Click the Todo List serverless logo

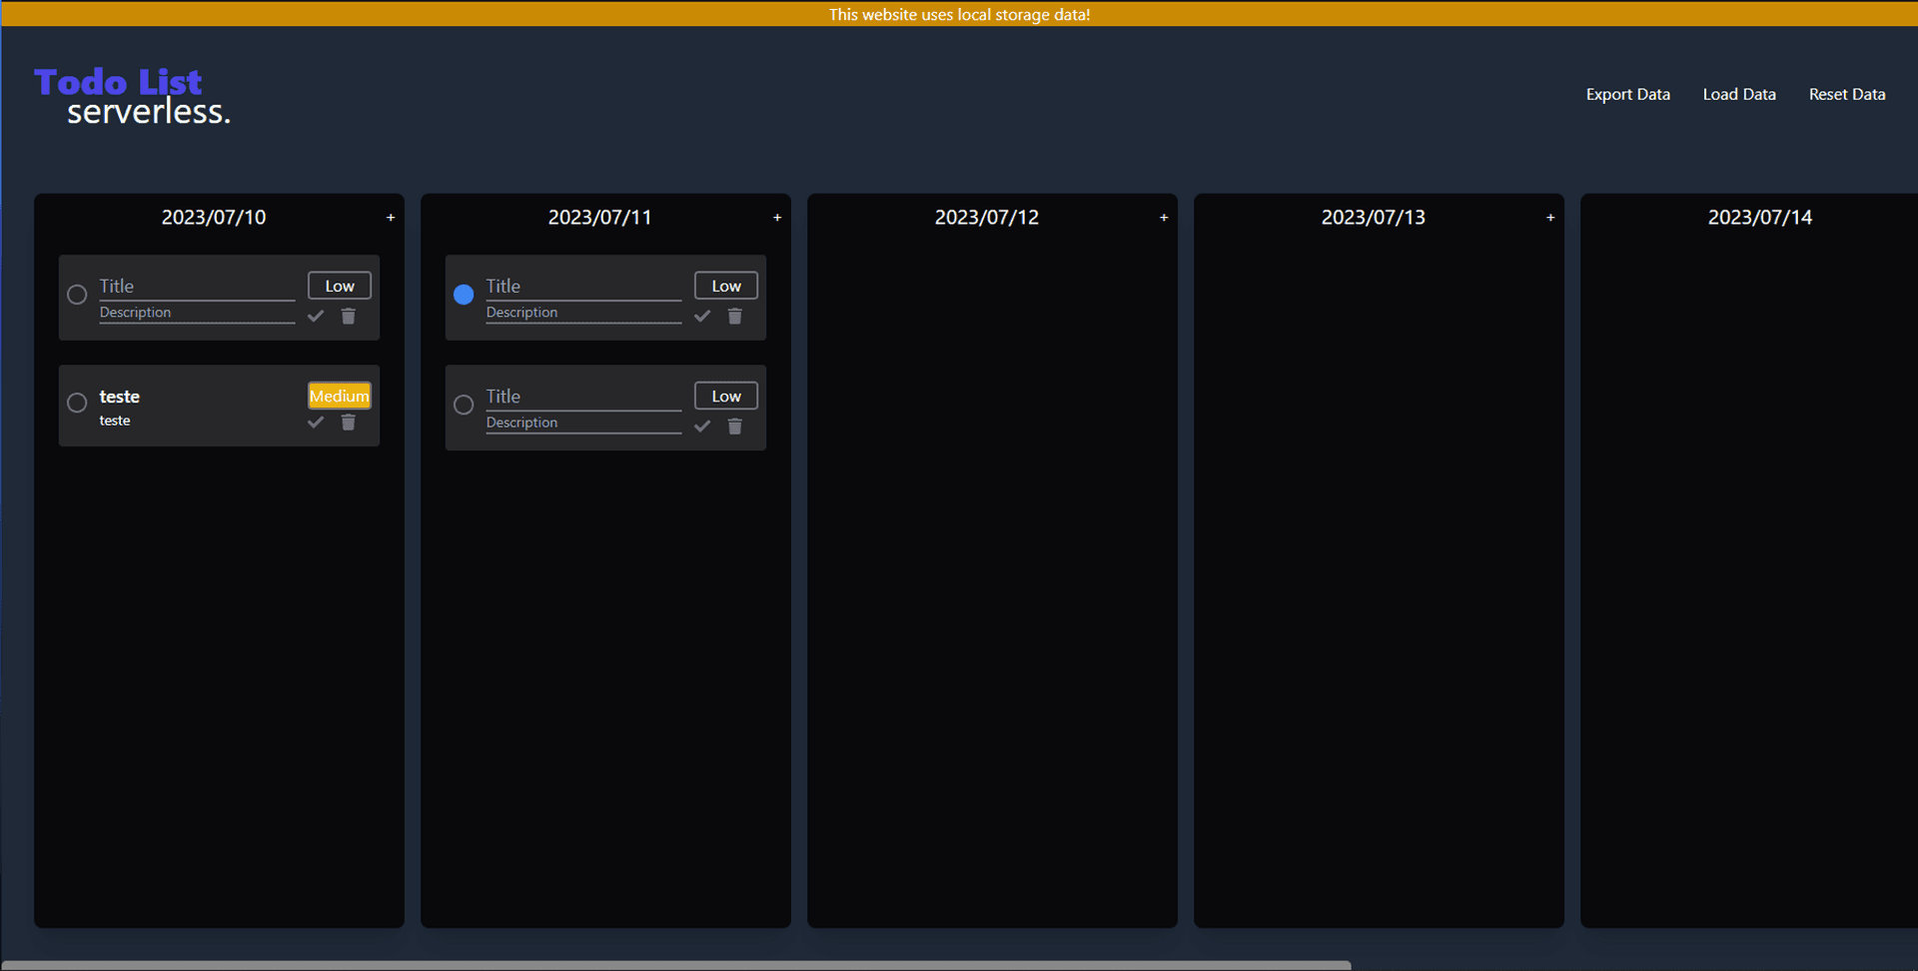point(132,96)
